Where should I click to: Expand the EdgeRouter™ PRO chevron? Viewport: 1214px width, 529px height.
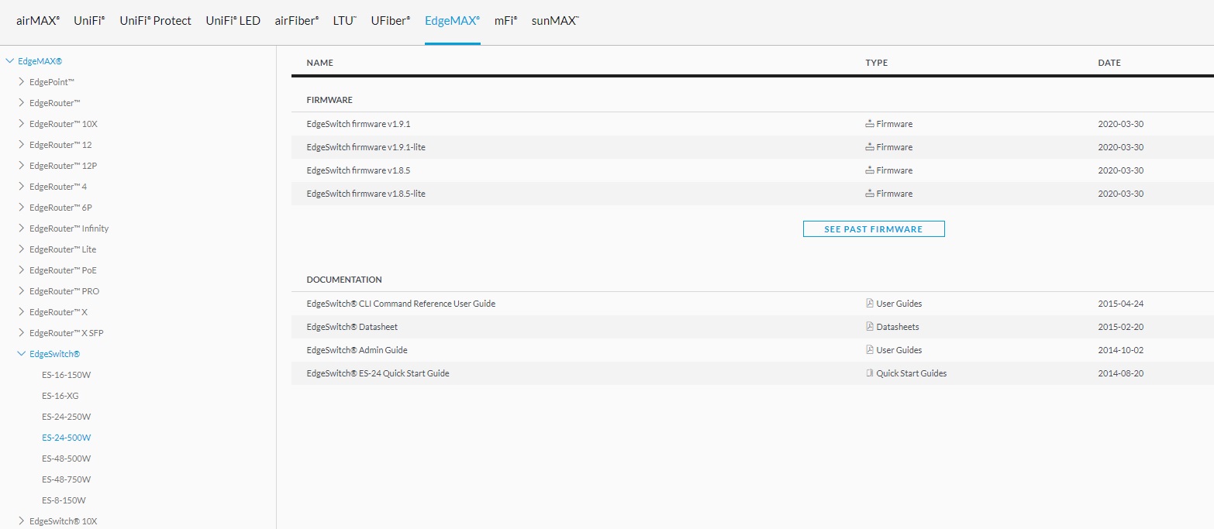pyautogui.click(x=22, y=290)
